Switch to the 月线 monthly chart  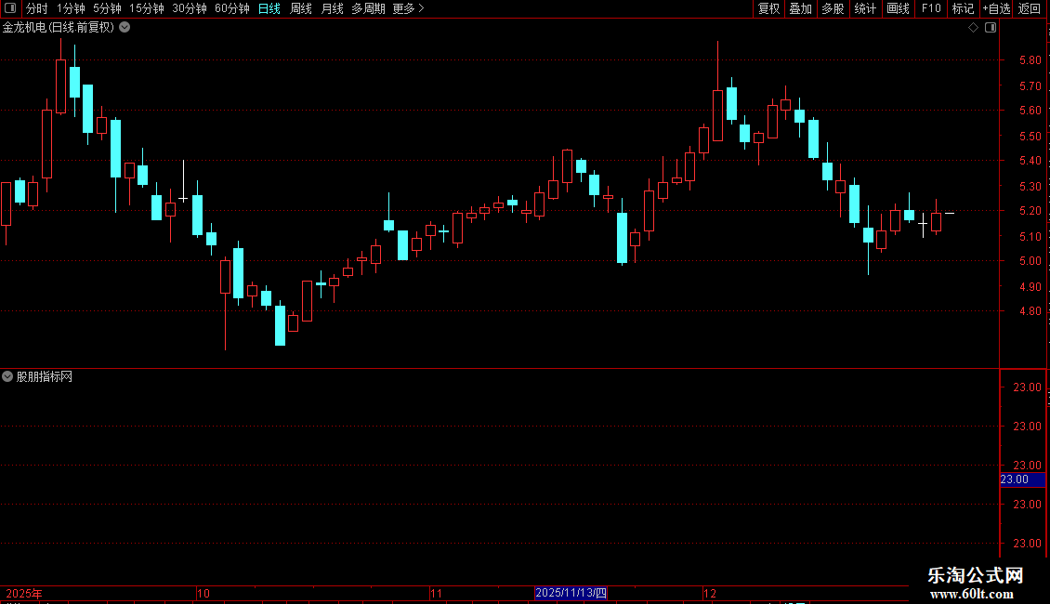(332, 8)
